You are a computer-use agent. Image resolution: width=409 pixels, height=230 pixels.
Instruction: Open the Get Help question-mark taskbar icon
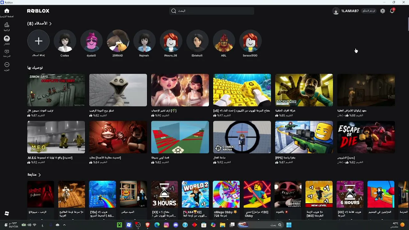(185, 225)
